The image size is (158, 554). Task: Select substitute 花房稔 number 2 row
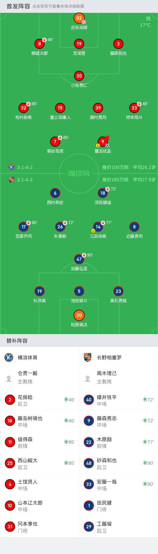(x=40, y=400)
